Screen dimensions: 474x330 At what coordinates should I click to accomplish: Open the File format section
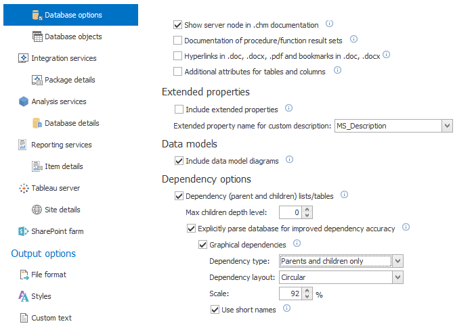coord(48,275)
